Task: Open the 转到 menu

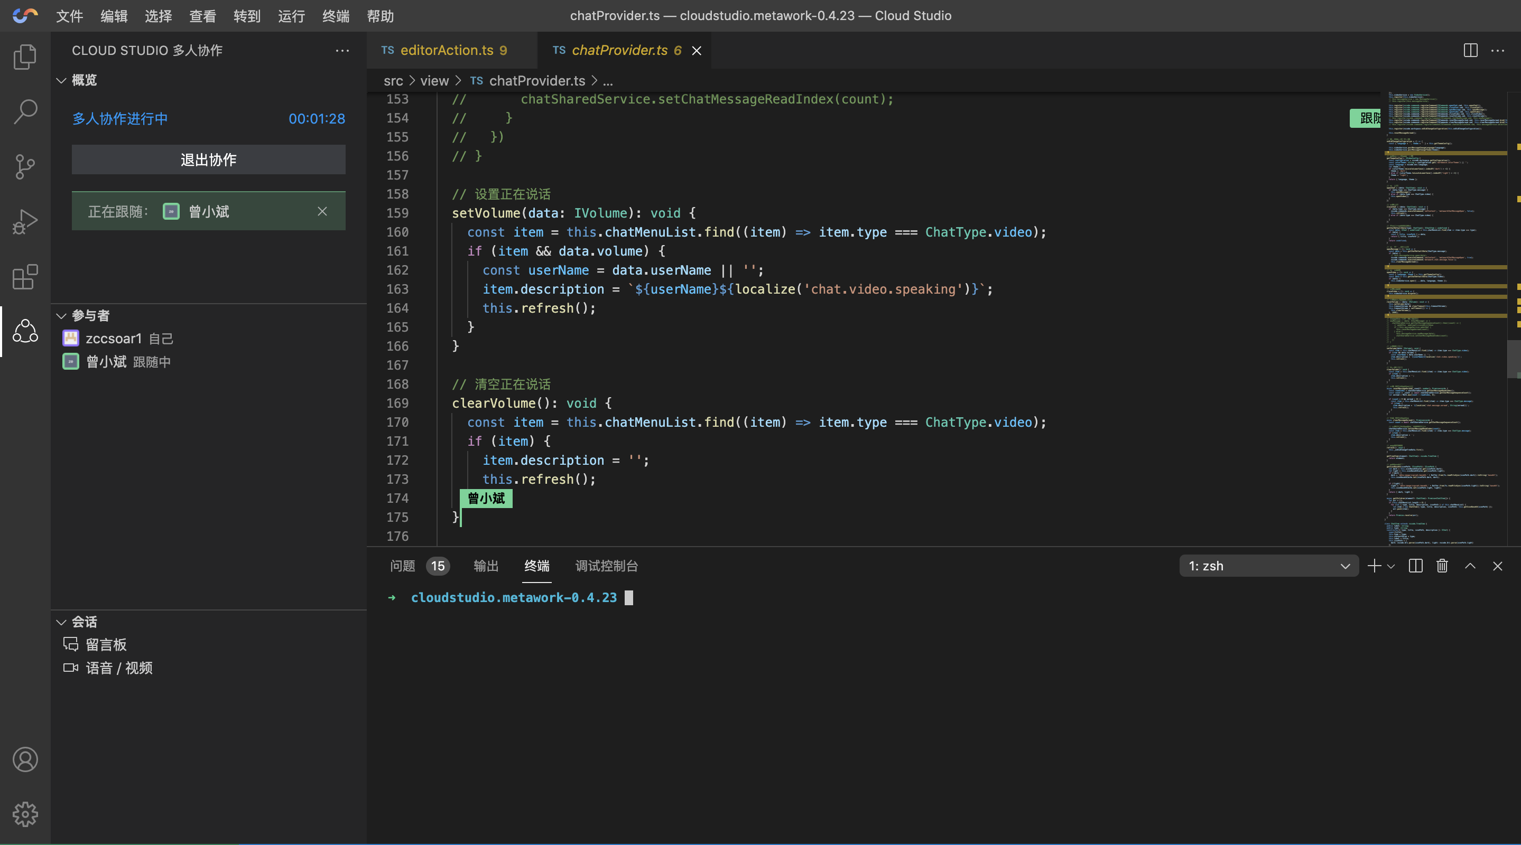Action: coord(247,16)
